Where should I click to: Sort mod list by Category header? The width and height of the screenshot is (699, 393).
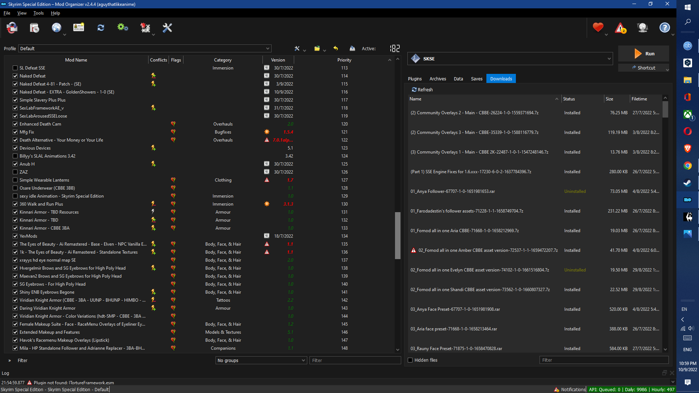(x=223, y=60)
